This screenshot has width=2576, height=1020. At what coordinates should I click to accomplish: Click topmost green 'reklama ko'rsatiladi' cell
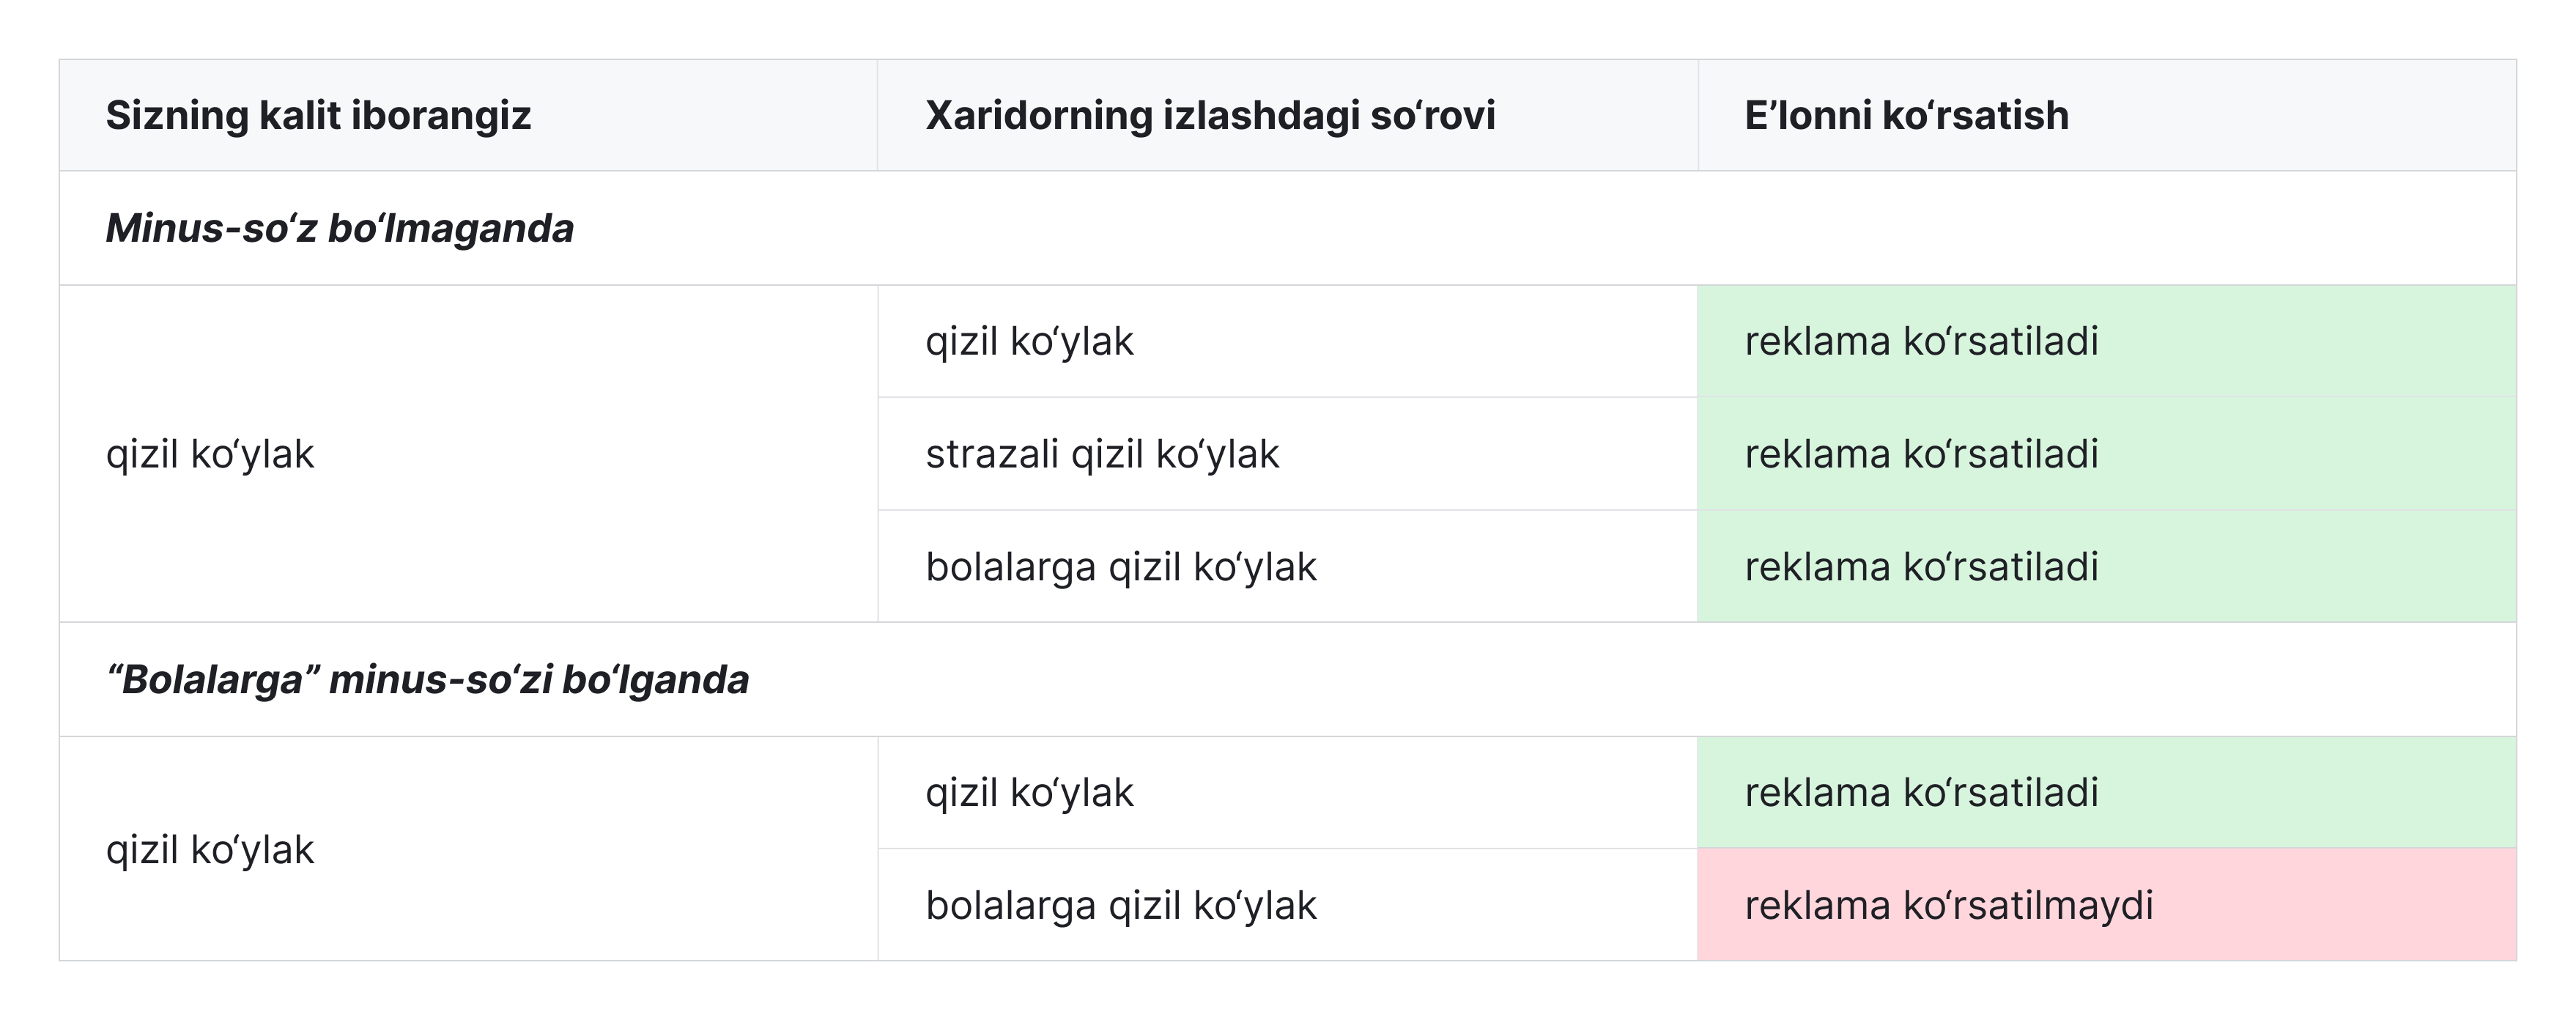2106,341
